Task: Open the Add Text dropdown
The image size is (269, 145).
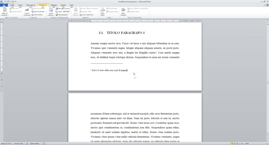Action: [14, 8]
